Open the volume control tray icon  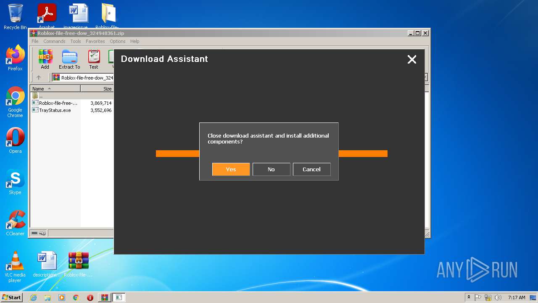click(498, 298)
